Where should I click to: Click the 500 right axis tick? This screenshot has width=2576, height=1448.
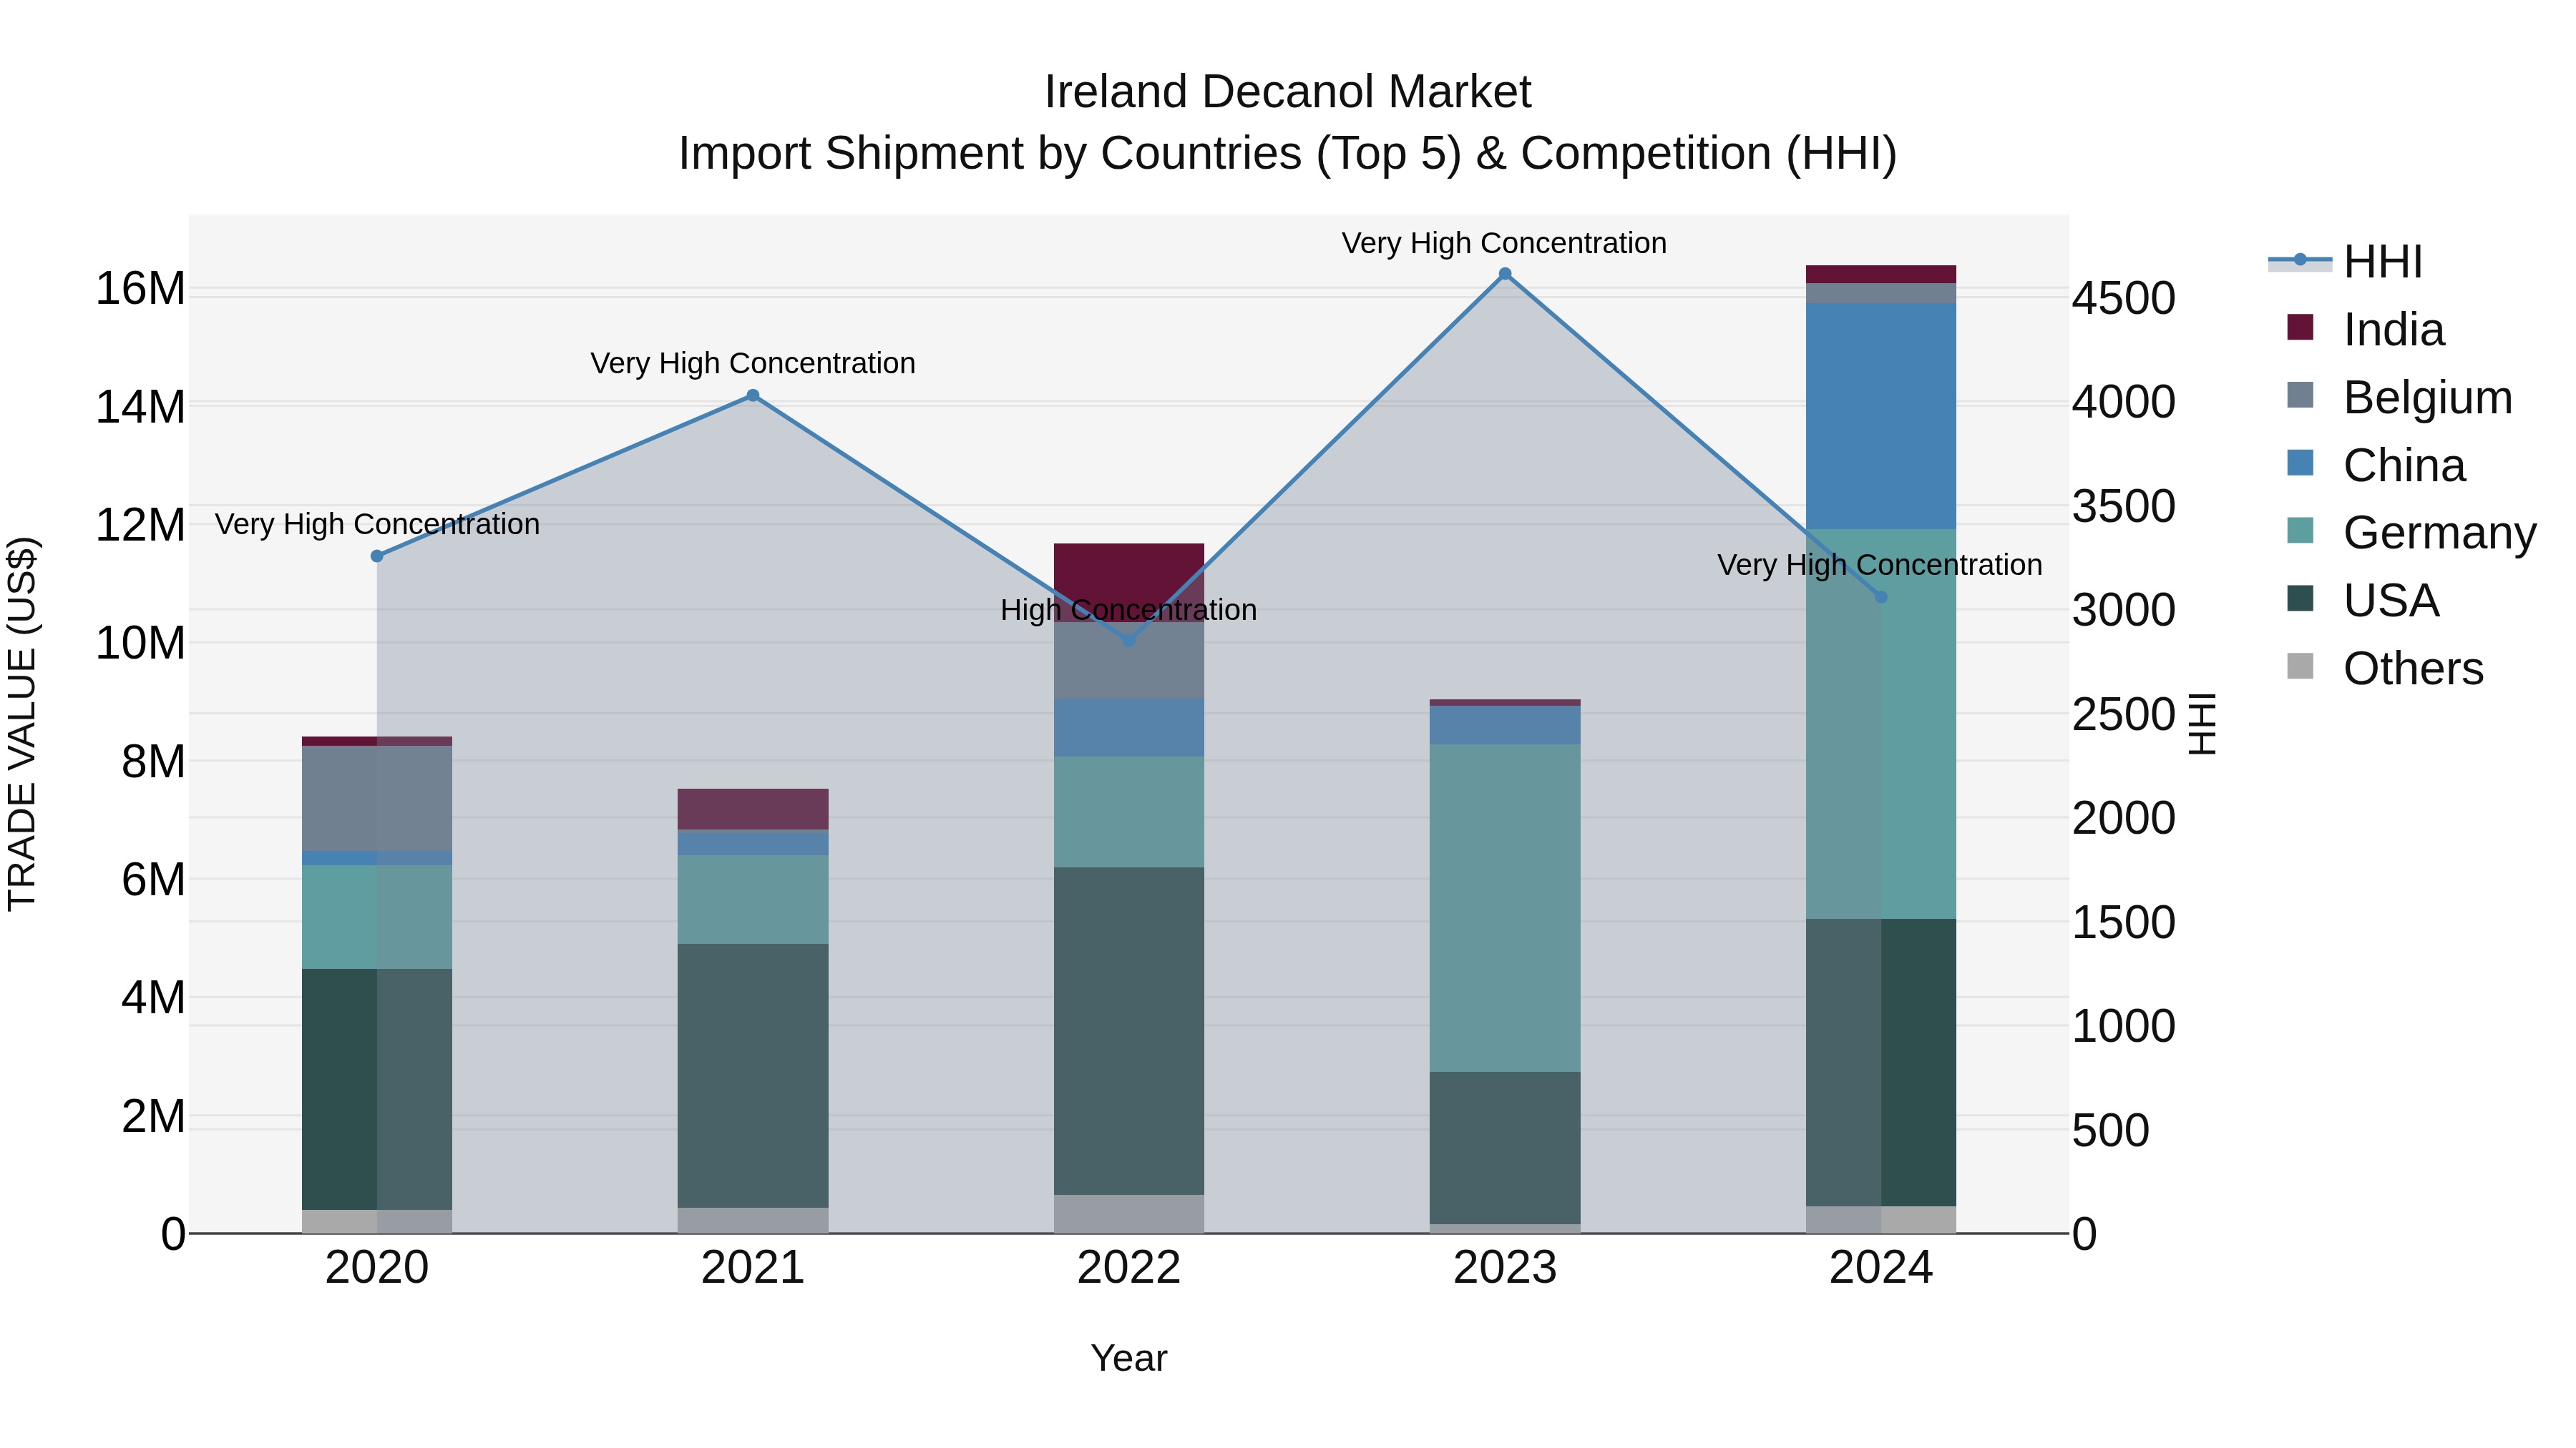[x=2110, y=1131]
